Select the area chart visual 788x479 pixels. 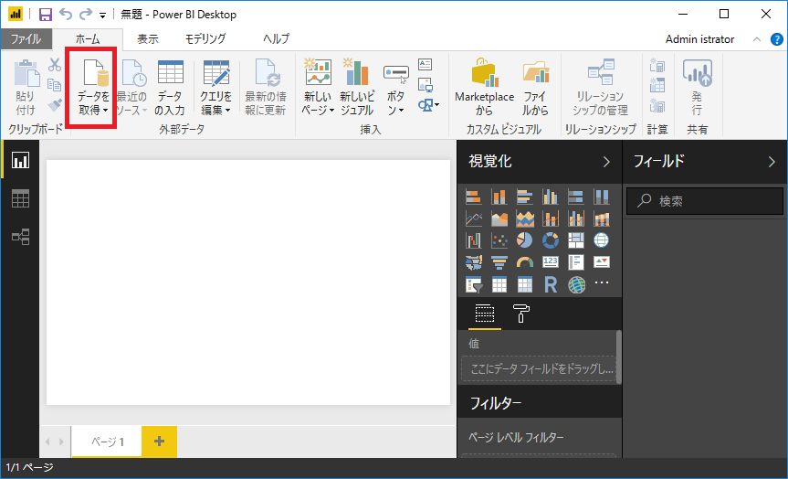(x=499, y=218)
